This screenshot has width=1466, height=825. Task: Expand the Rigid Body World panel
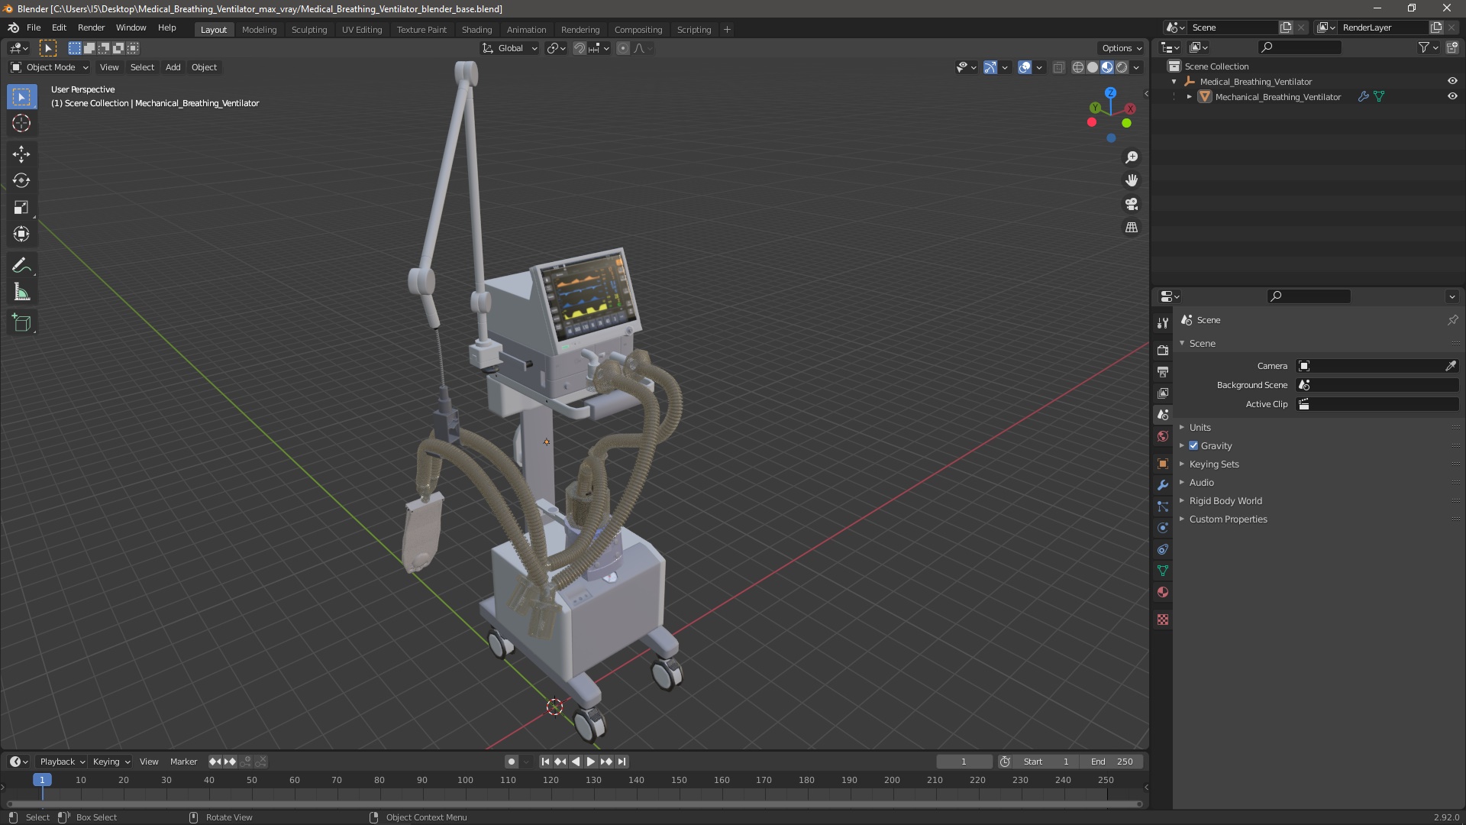[x=1225, y=500]
